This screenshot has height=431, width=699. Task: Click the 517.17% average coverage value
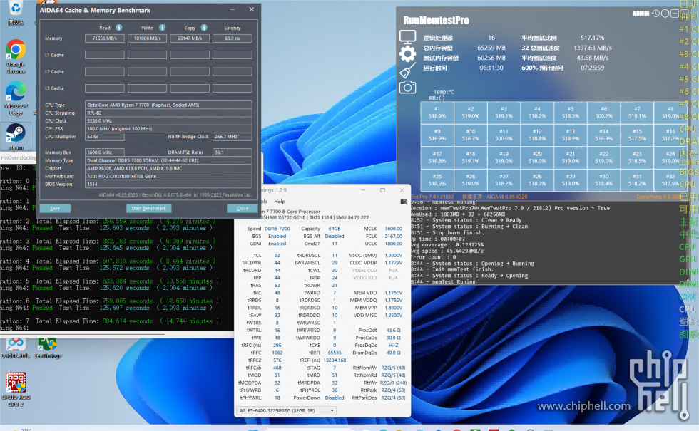pos(593,38)
